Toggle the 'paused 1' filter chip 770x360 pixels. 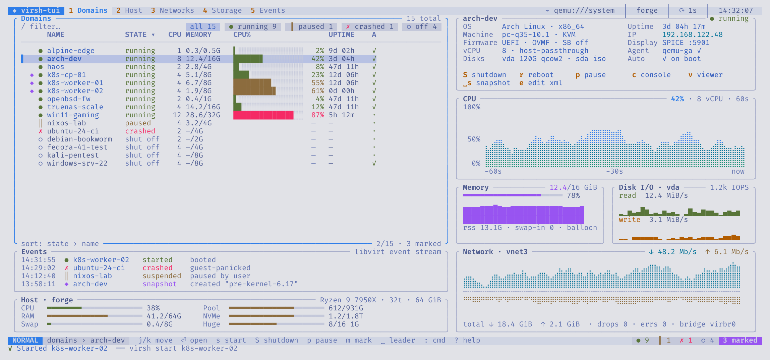point(311,26)
